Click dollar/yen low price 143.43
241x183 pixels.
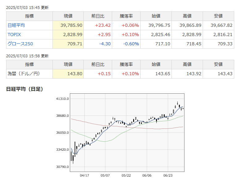click(225, 74)
